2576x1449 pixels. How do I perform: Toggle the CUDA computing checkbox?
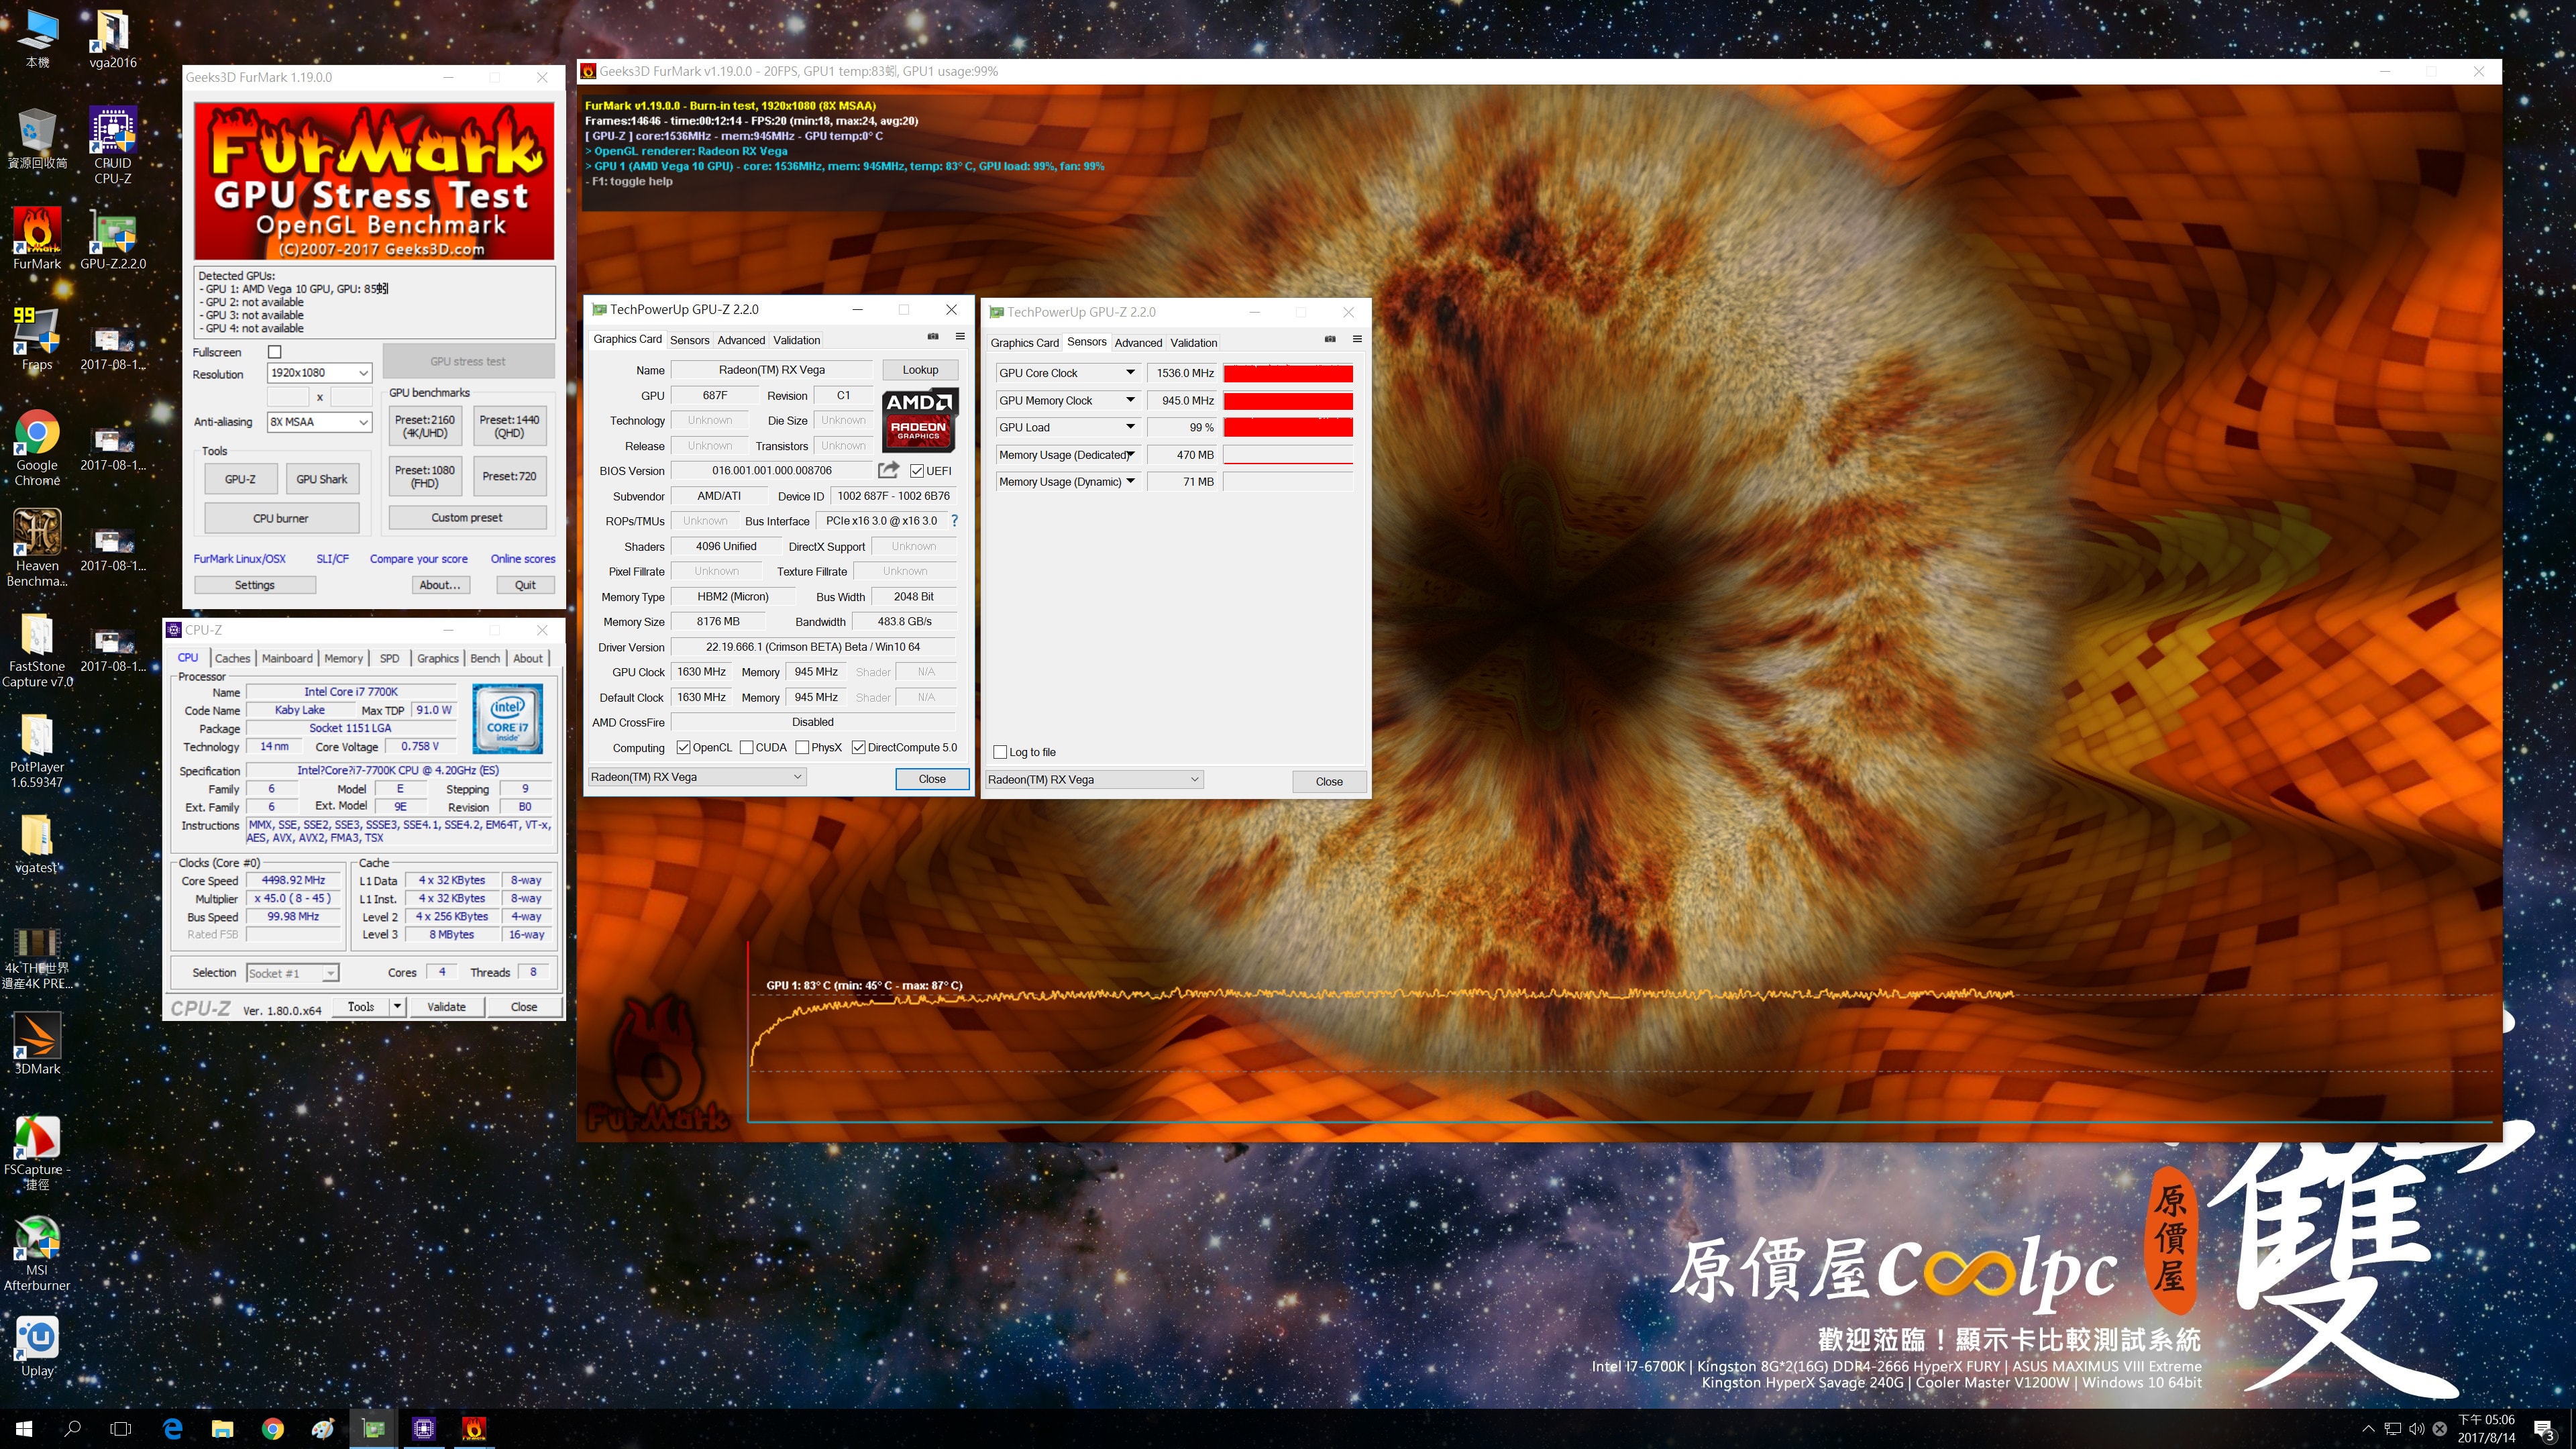tap(746, 747)
